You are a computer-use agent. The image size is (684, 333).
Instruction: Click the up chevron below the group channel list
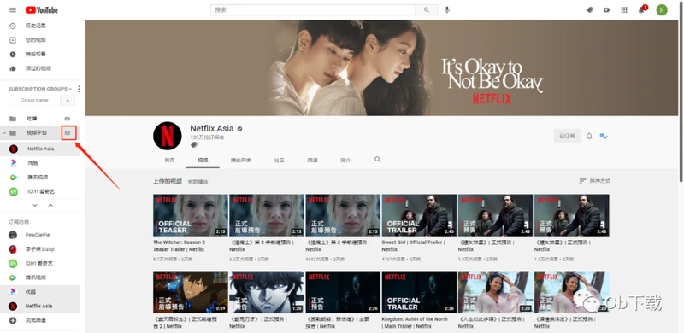[x=50, y=205]
